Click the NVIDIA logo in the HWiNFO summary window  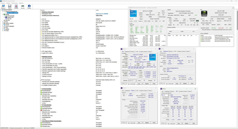click(204, 14)
